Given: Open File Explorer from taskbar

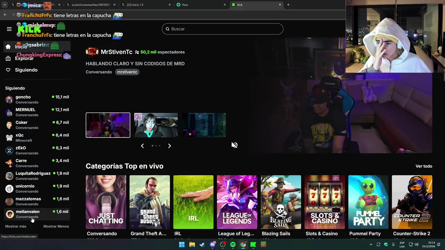Looking at the screenshot, I should (192, 244).
